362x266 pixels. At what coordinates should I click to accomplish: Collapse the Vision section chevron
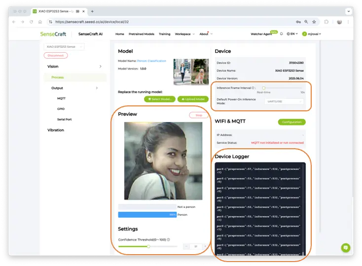pos(101,66)
